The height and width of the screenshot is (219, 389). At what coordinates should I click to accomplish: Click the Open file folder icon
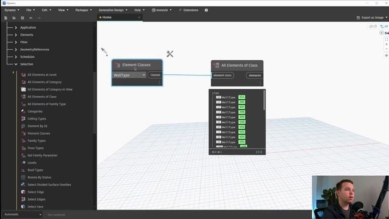(x=14, y=18)
